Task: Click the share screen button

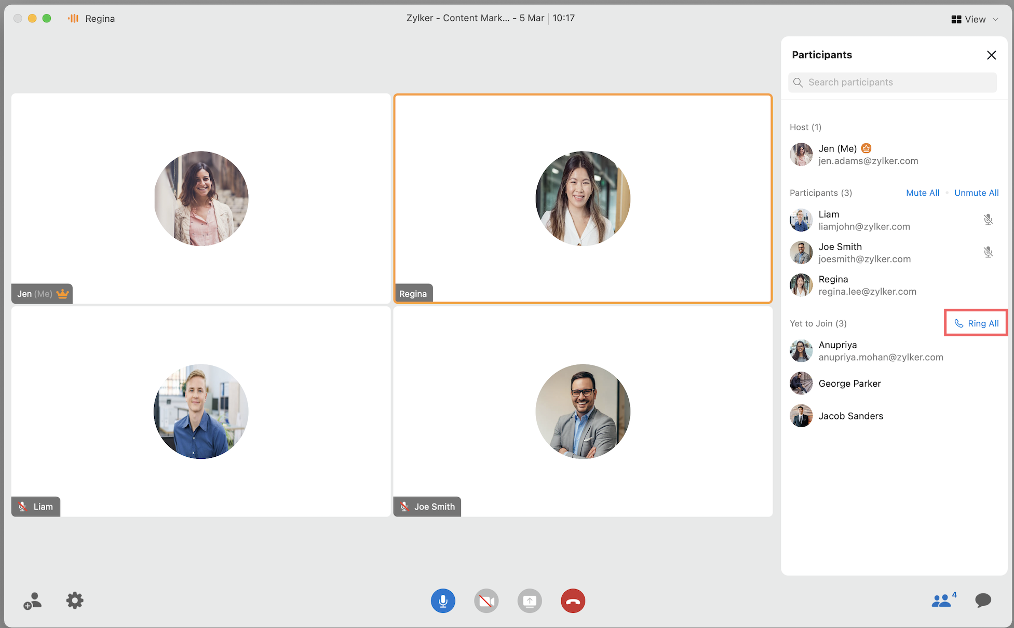Action: 530,601
